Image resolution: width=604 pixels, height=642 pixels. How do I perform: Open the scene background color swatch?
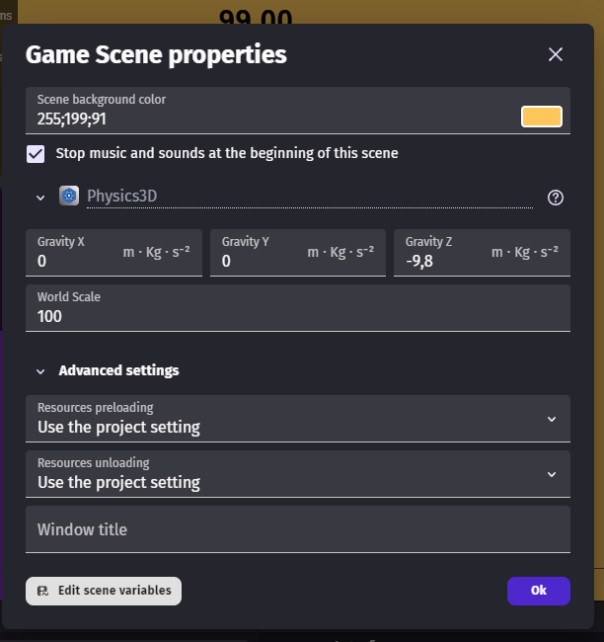(x=541, y=118)
